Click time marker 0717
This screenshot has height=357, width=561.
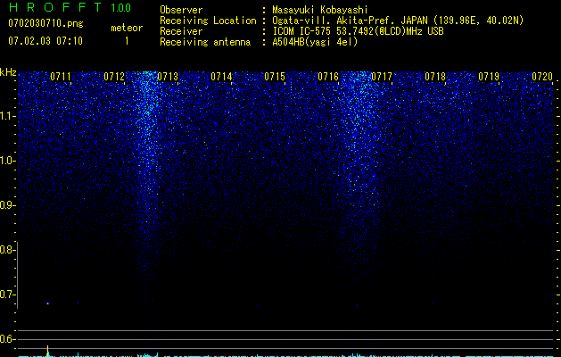point(382,77)
